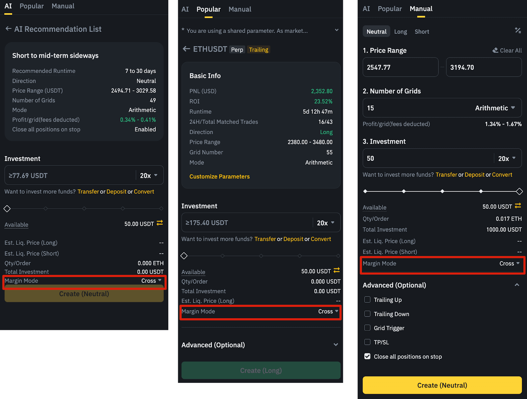Open 20x leverage dropdown in Manual Investment
Screen dimensions: 527x399
click(507, 158)
